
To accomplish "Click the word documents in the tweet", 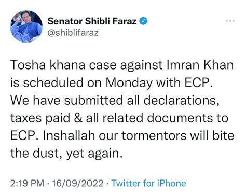I will (180, 118).
